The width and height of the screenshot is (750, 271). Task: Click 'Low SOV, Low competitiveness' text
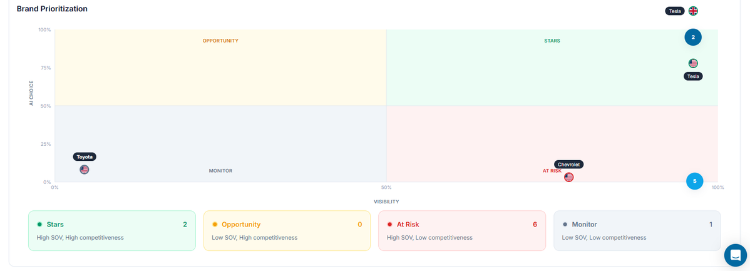tap(604, 238)
